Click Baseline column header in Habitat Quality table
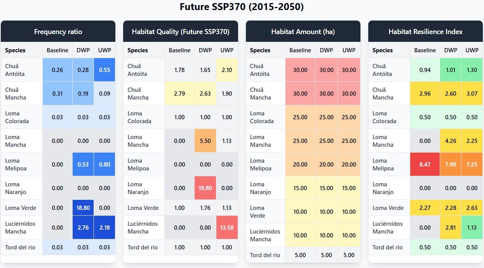Image resolution: width=484 pixels, height=268 pixels. [179, 50]
